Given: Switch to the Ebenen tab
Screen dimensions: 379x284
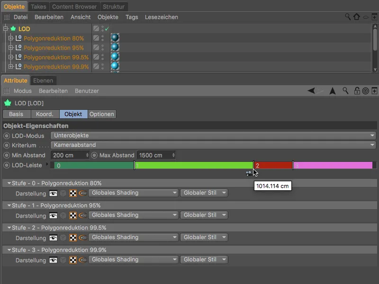Looking at the screenshot, I should pyautogui.click(x=43, y=80).
